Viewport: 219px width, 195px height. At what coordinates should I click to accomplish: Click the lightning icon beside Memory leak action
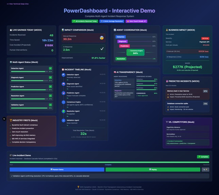168,94
